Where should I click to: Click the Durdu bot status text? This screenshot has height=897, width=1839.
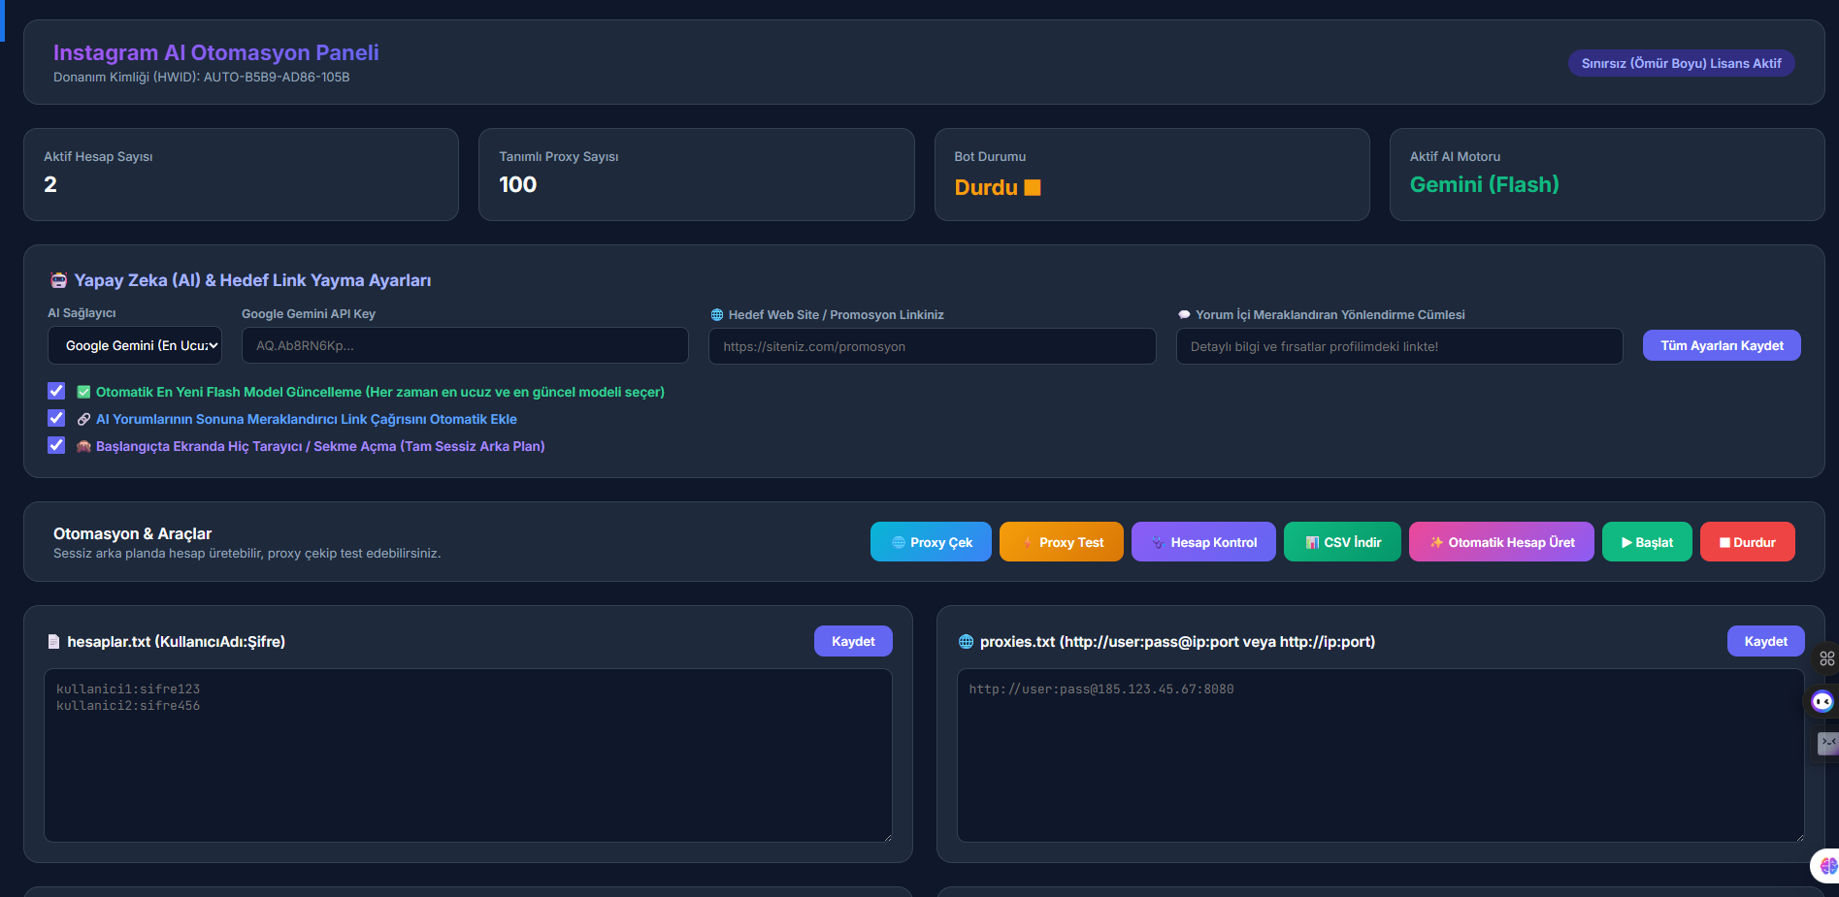click(986, 188)
